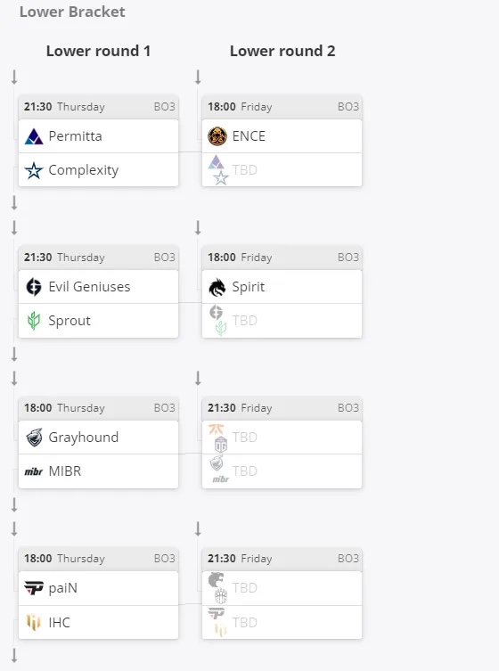Select the Spirit team name
The image size is (499, 671).
249,287
